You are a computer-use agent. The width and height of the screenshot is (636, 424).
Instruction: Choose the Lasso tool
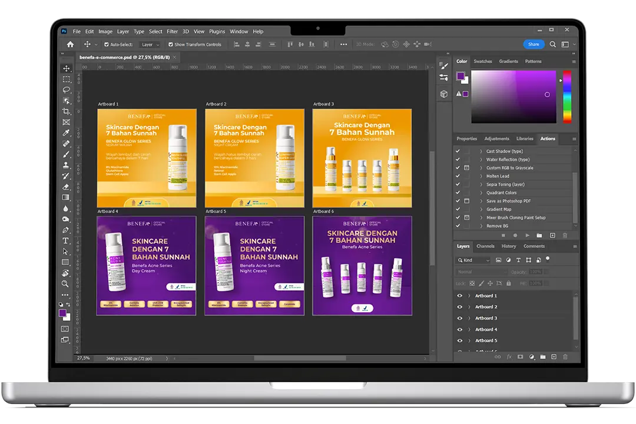pyautogui.click(x=67, y=90)
